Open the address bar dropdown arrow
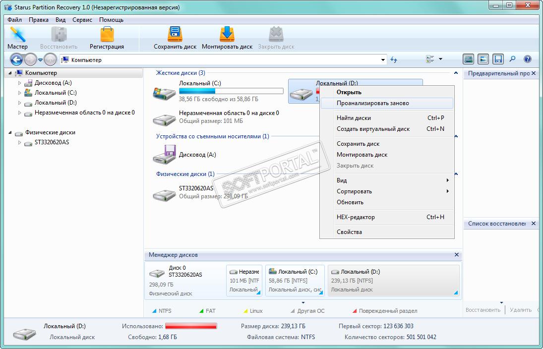Viewport: 543px width, 349px height. (x=383, y=60)
